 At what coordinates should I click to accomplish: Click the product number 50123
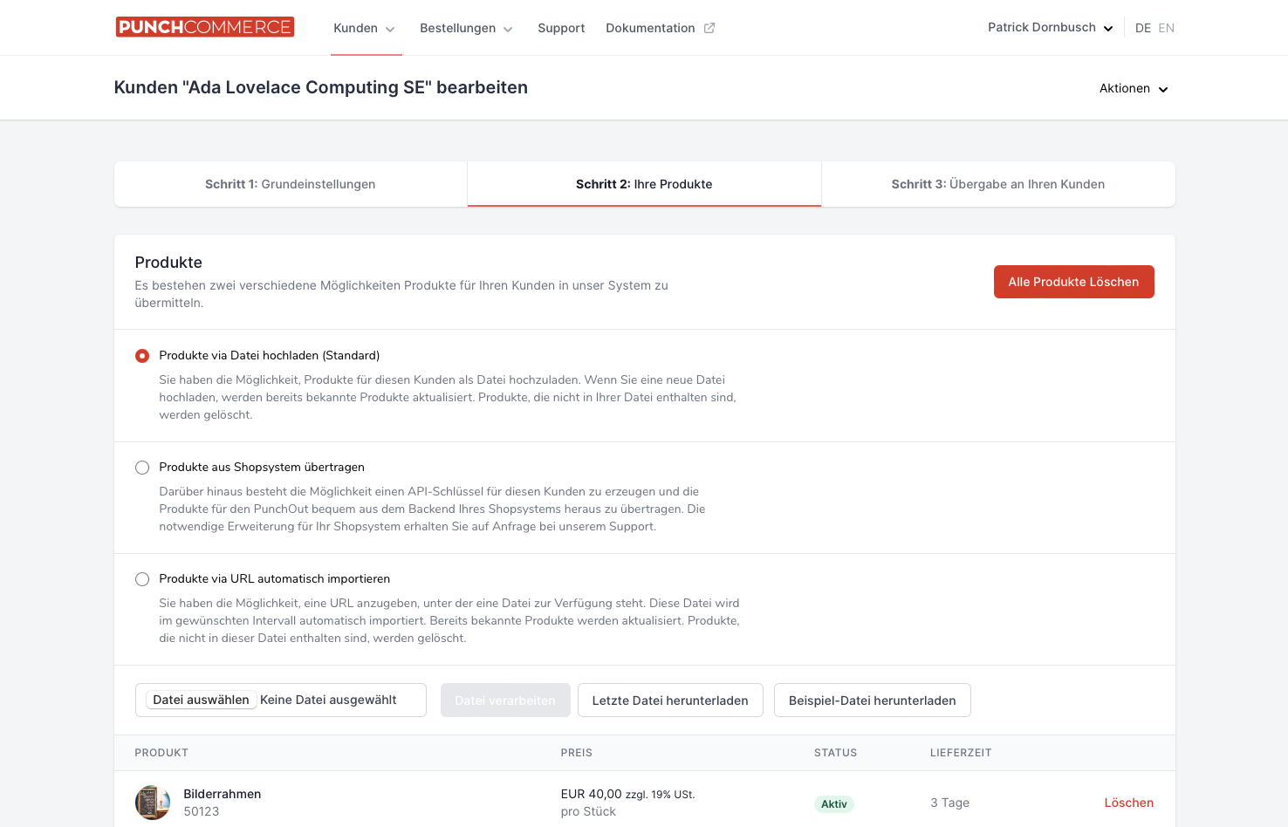click(202, 811)
